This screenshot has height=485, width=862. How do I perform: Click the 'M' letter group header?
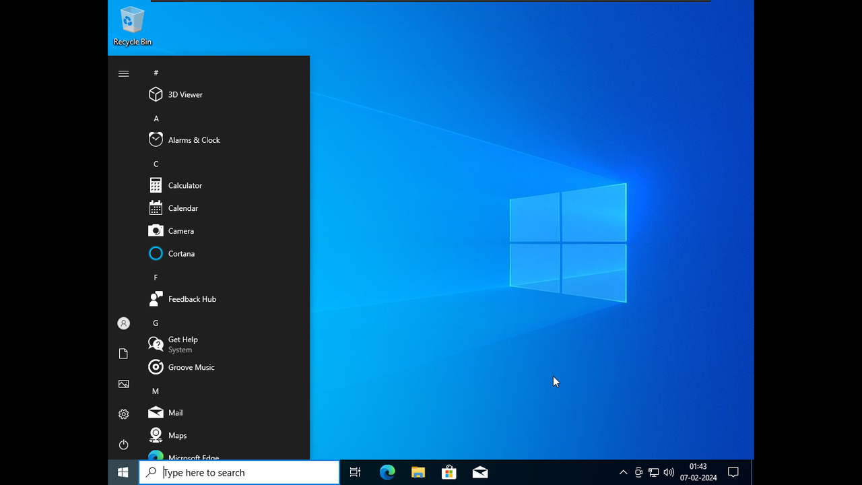(x=156, y=391)
